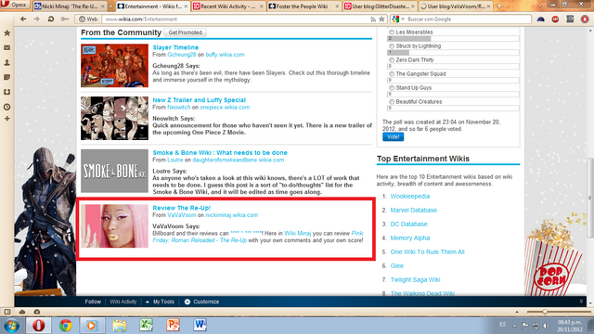Select the Beautiful Creatures poll option
This screenshot has height=334, width=594.
pyautogui.click(x=392, y=101)
